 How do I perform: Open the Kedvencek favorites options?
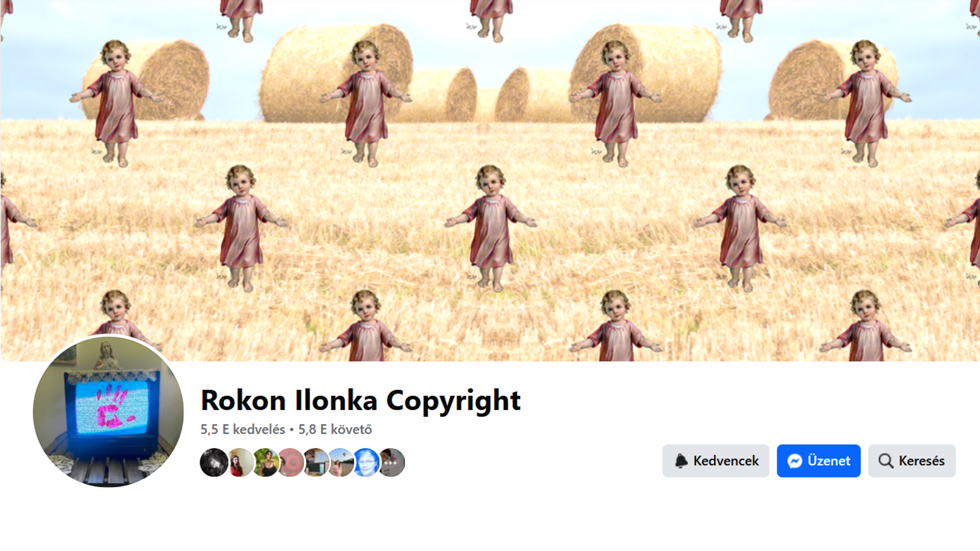click(x=716, y=461)
